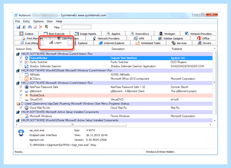Click the Startup folder icon in list
Image resolution: width=231 pixels, height=168 pixels.
[x=18, y=103]
